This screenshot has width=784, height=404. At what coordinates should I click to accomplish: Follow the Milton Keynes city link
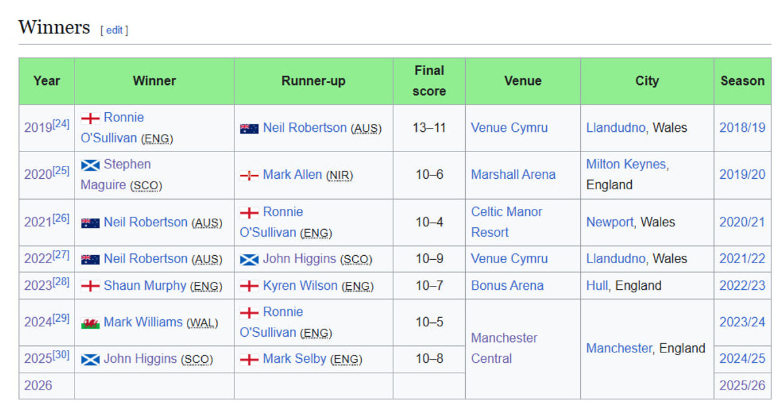coord(627,164)
